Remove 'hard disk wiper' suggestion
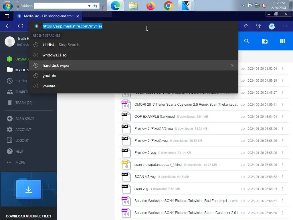This screenshot has height=220, width=293. pyautogui.click(x=232, y=65)
